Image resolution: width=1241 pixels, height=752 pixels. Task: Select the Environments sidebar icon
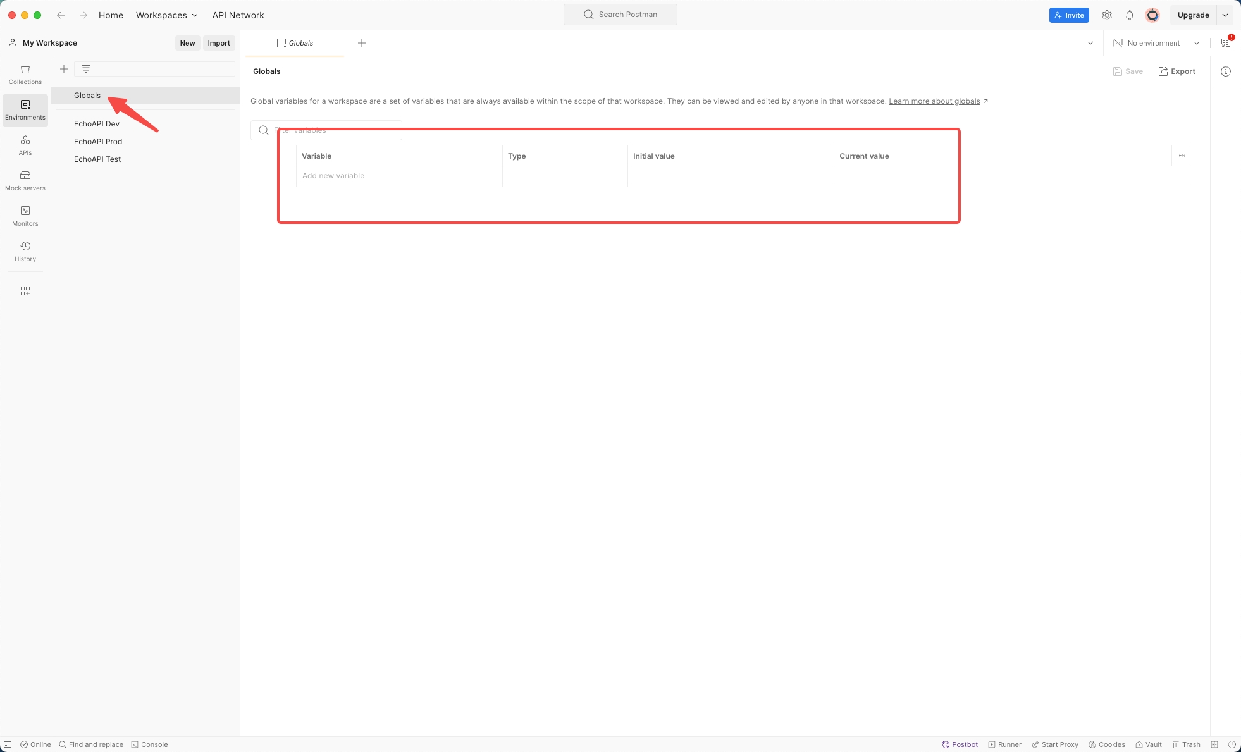(x=25, y=109)
